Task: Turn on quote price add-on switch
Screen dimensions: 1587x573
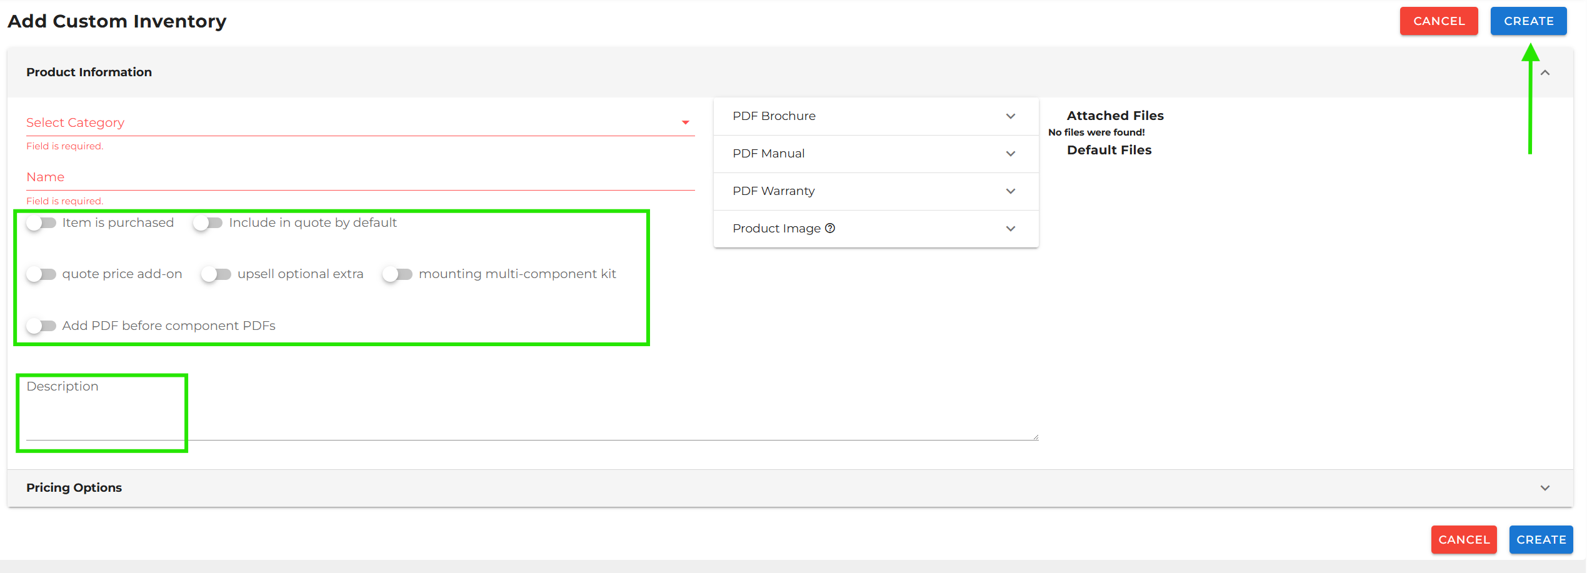Action: pos(41,274)
